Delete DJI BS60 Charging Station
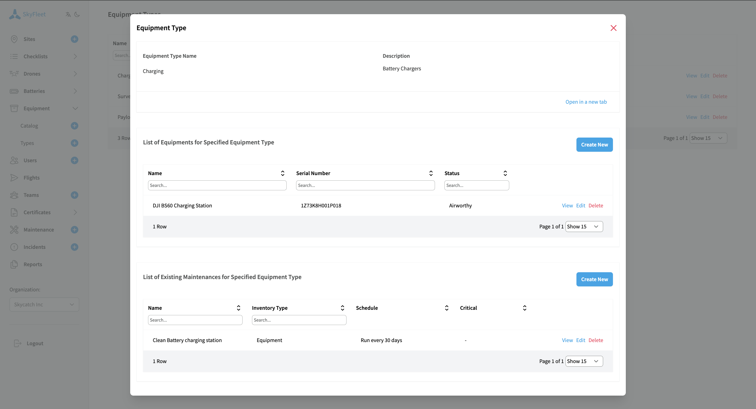Screen dimensions: 756x409 point(596,205)
